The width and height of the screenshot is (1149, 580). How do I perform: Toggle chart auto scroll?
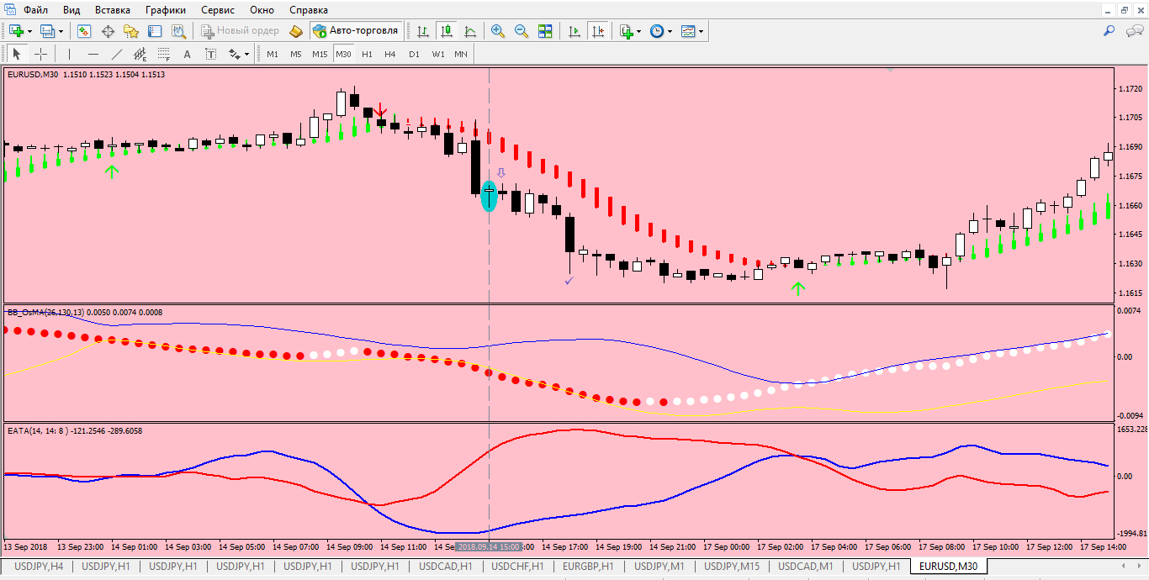click(x=574, y=31)
